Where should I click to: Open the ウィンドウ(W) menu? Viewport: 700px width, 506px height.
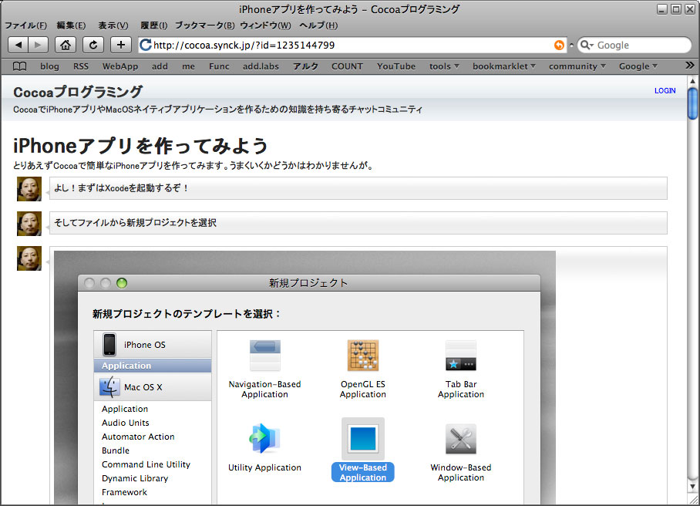pos(266,25)
